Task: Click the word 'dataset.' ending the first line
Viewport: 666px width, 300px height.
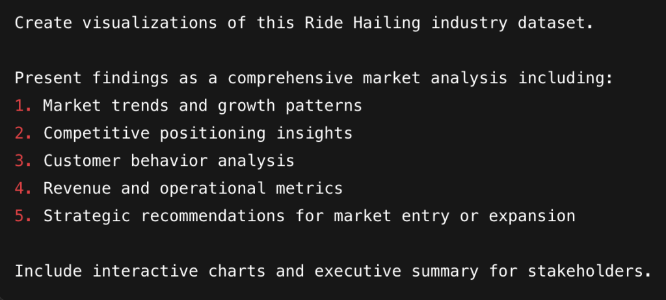Action: [555, 23]
